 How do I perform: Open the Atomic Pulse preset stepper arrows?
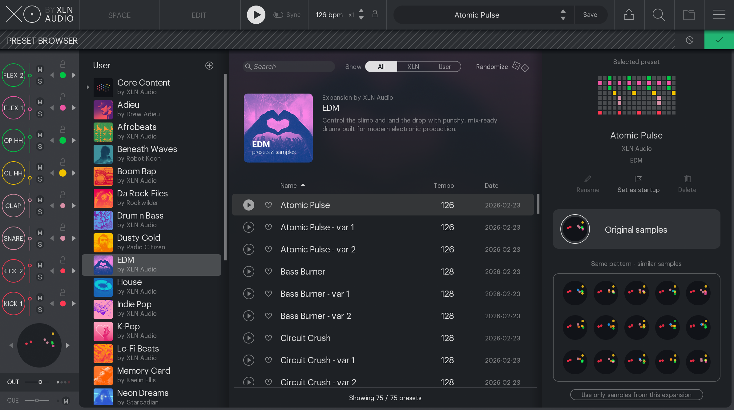563,15
